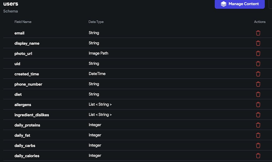Click the layers icon in Manage Content

(x=224, y=4)
